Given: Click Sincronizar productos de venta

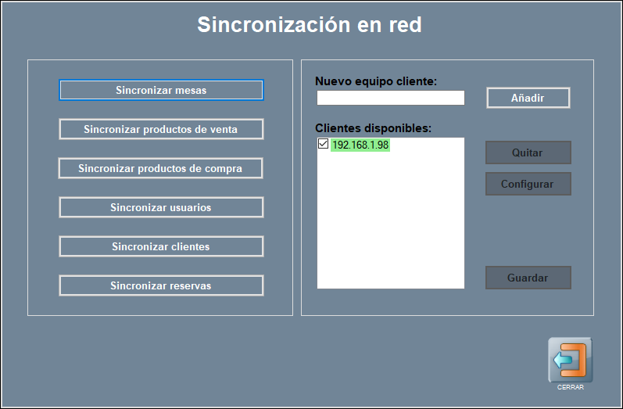Looking at the screenshot, I should pos(161,129).
